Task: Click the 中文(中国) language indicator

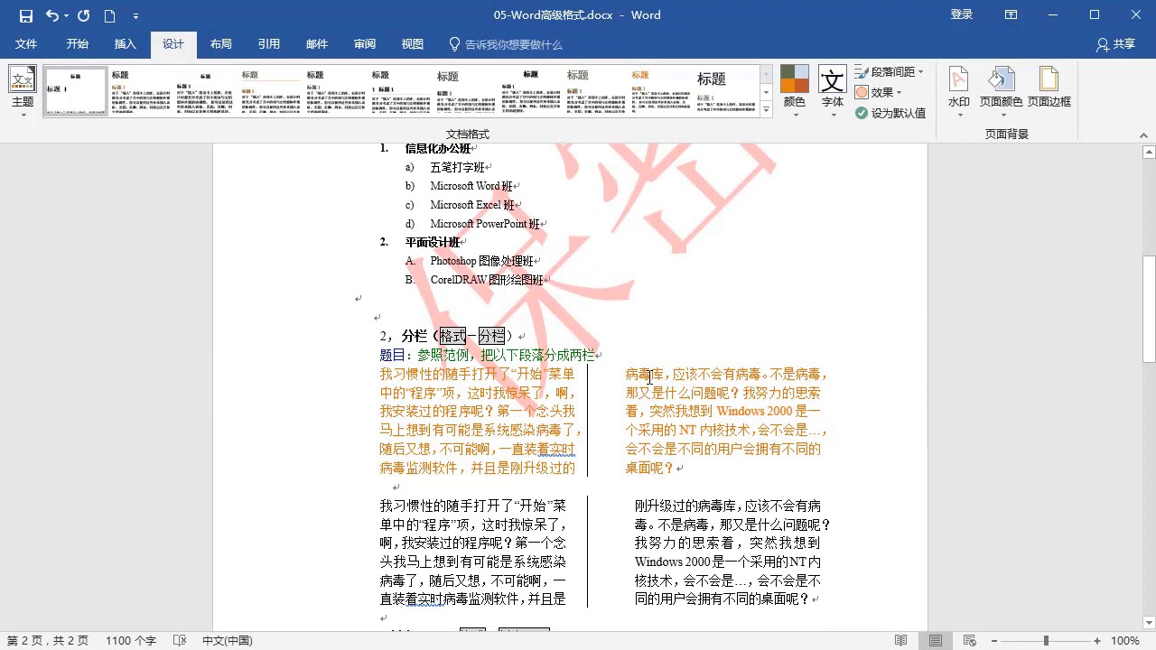Action: tap(227, 640)
